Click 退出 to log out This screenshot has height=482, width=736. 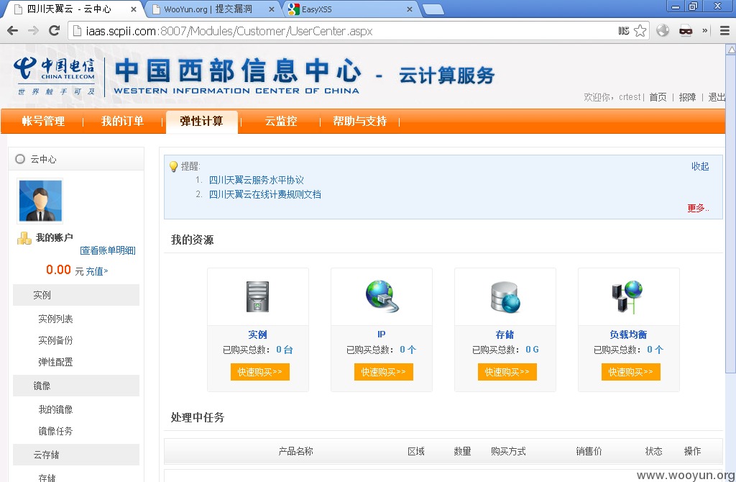(717, 97)
